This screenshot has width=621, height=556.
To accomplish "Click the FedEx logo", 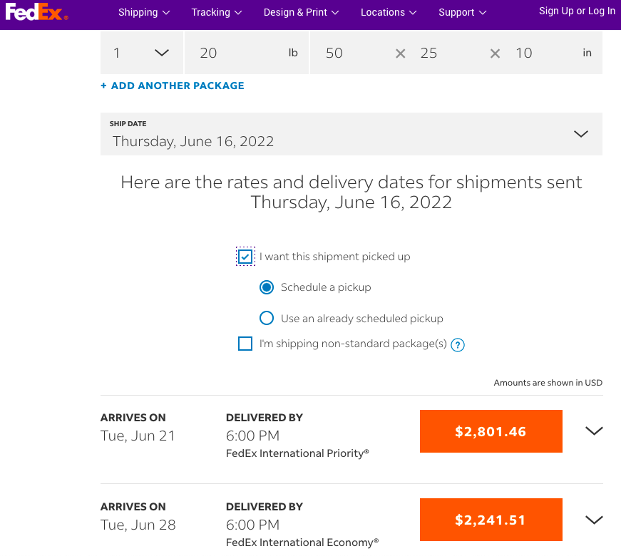I will (x=36, y=12).
